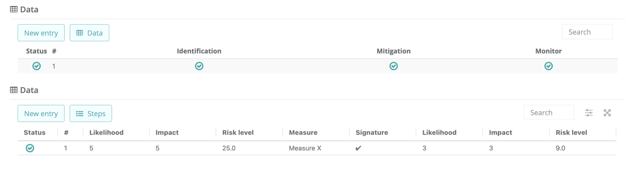Switch to the Data view button

coord(89,33)
